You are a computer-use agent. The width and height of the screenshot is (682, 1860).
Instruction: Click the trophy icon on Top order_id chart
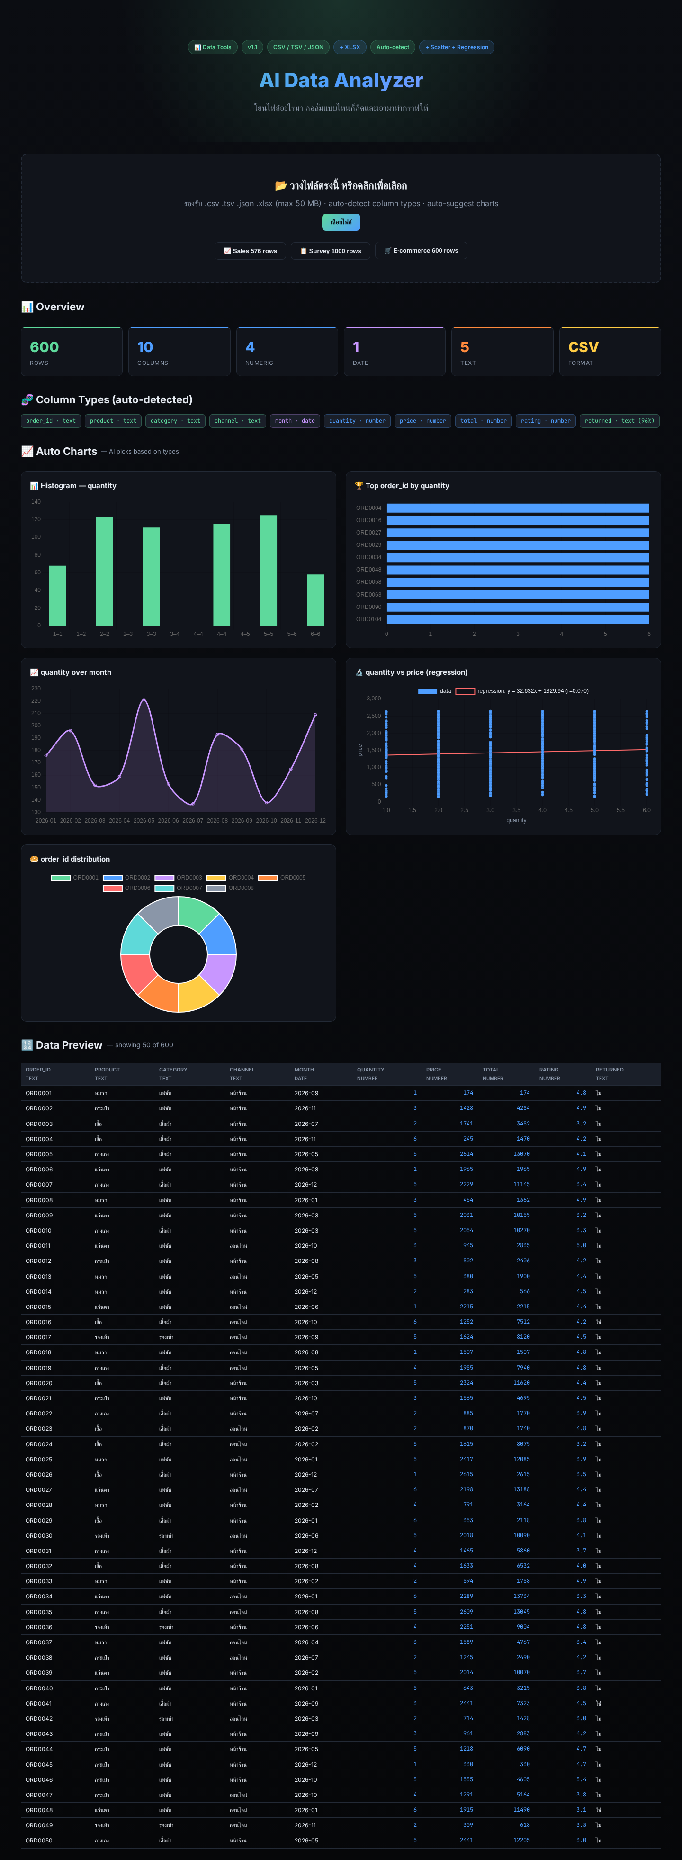coord(359,486)
